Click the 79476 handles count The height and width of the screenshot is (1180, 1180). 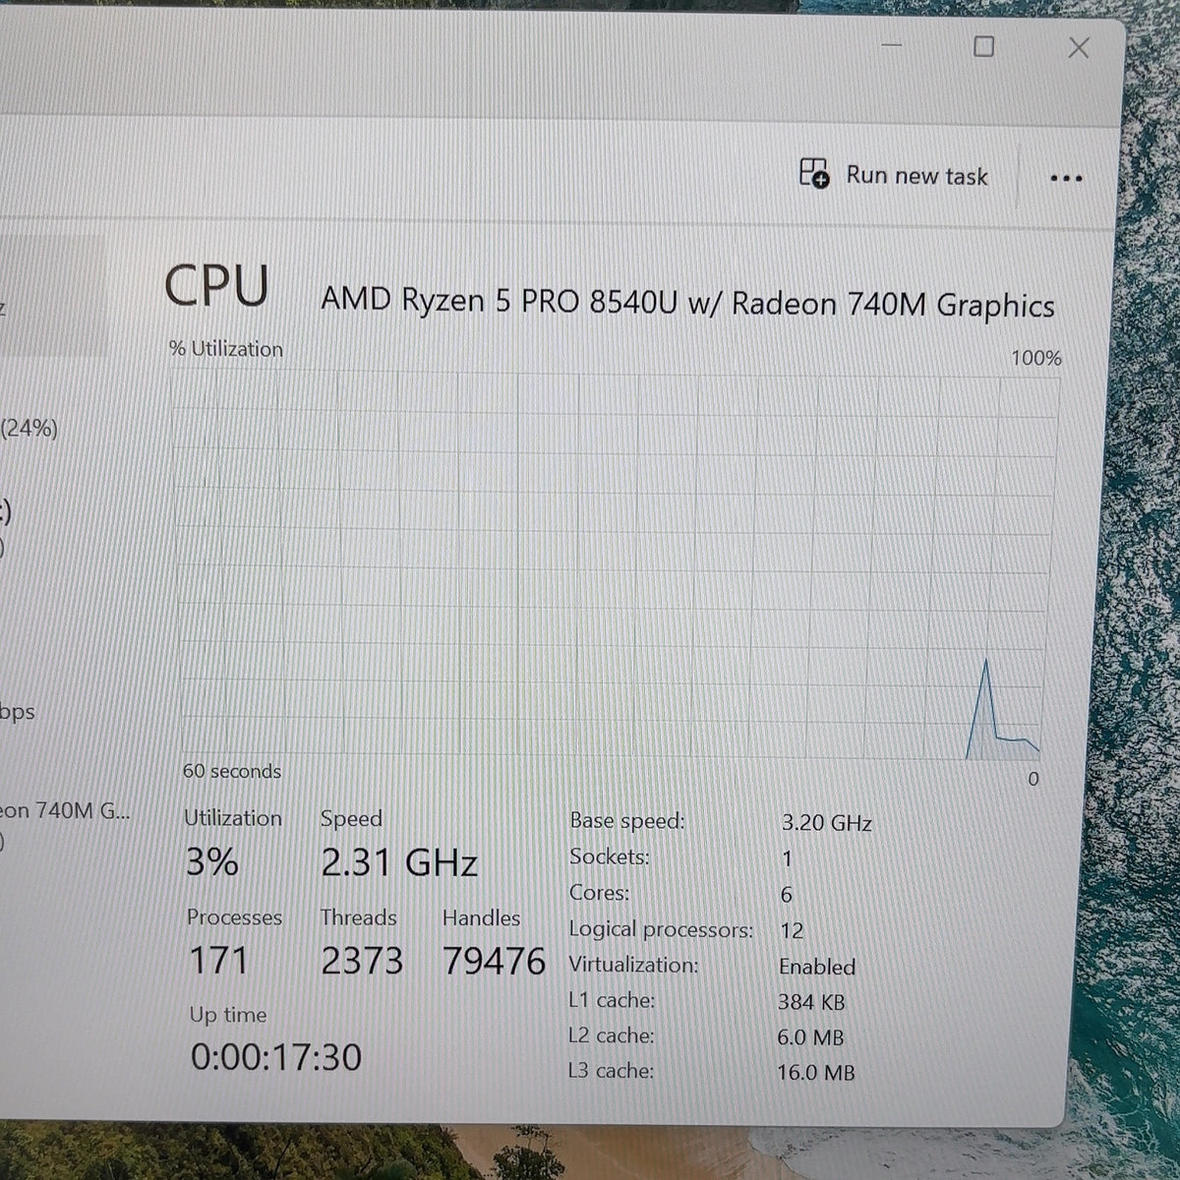494,961
